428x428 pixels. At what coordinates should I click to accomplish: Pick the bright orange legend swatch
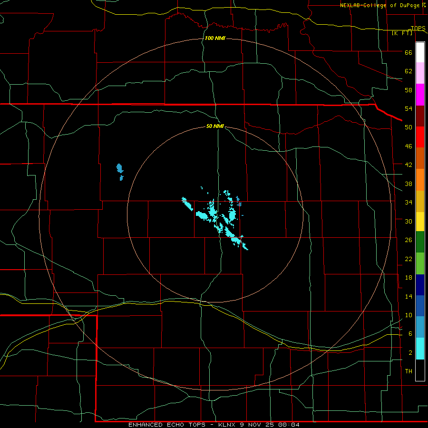click(x=420, y=180)
